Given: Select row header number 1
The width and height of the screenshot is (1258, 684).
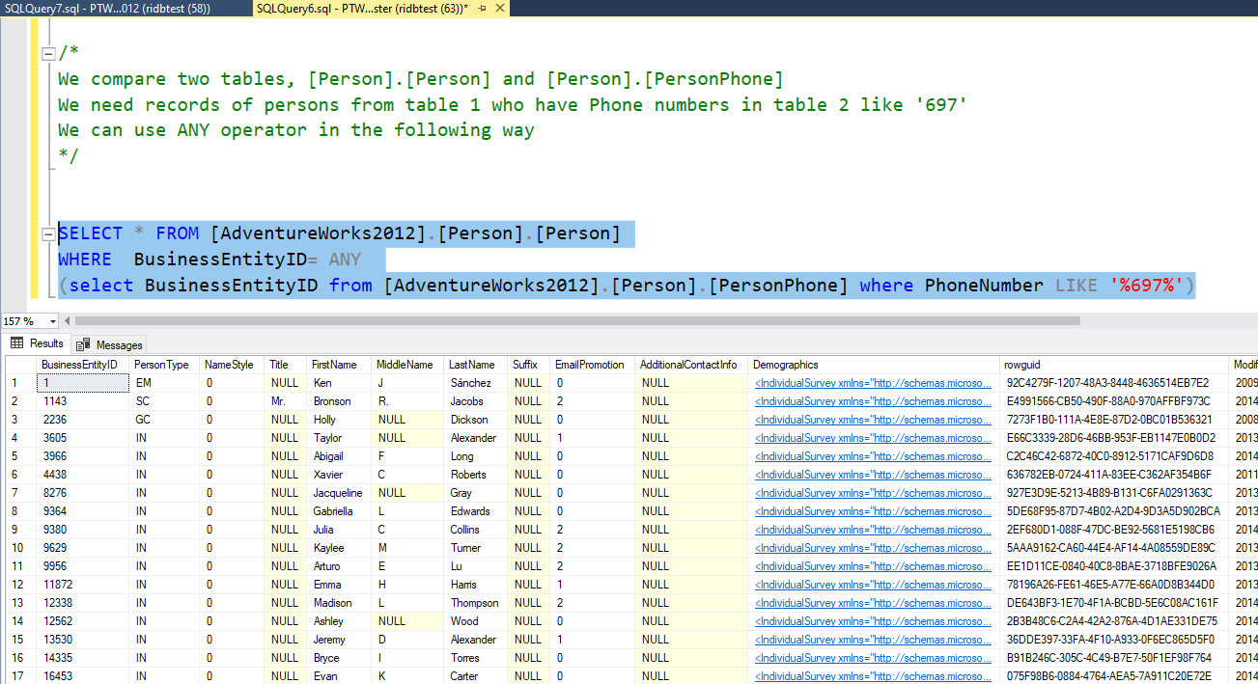Looking at the screenshot, I should (x=21, y=383).
